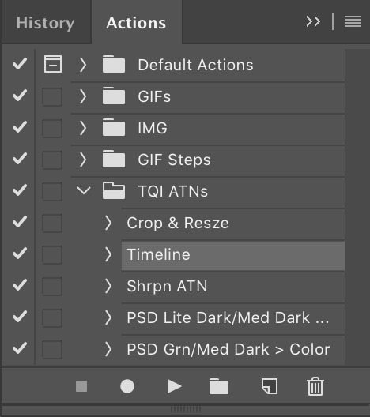370x417 pixels.
Task: Expand the Crop & Resze action
Action: coord(108,223)
